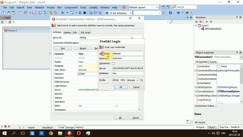Screen dimensions: 243x137
Task: Open the Castalia menu
Action: click(93, 8)
